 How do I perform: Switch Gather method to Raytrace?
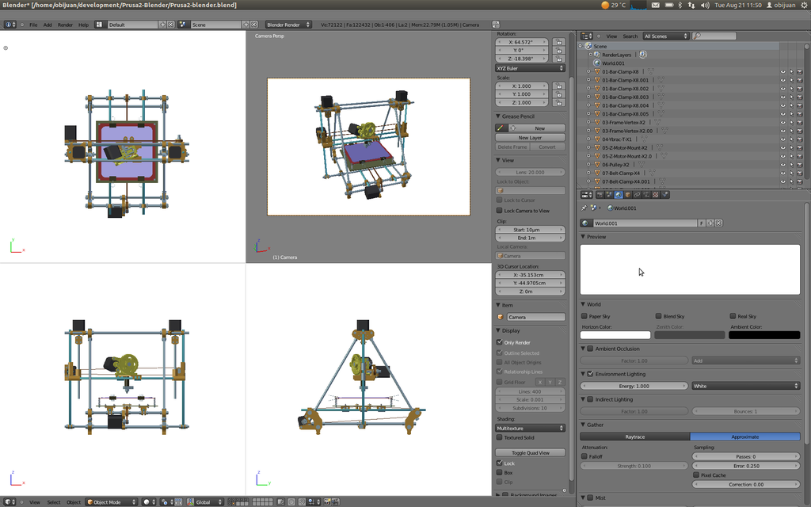click(634, 436)
